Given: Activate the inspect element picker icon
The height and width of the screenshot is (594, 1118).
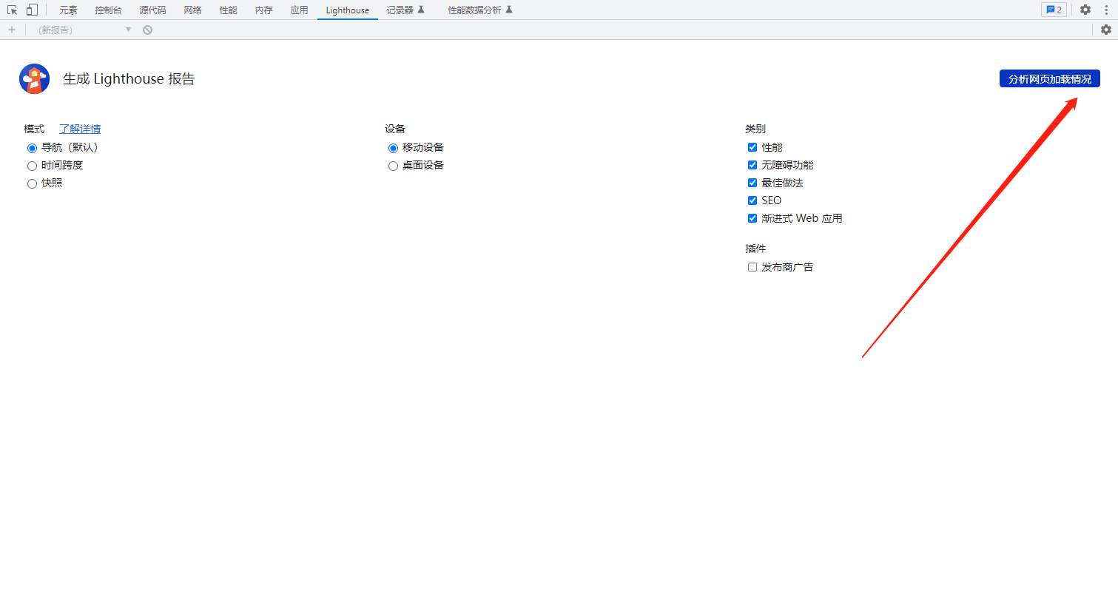Looking at the screenshot, I should tap(13, 10).
